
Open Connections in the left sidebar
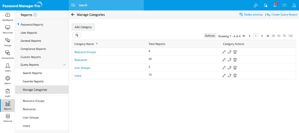(x=7, y=54)
